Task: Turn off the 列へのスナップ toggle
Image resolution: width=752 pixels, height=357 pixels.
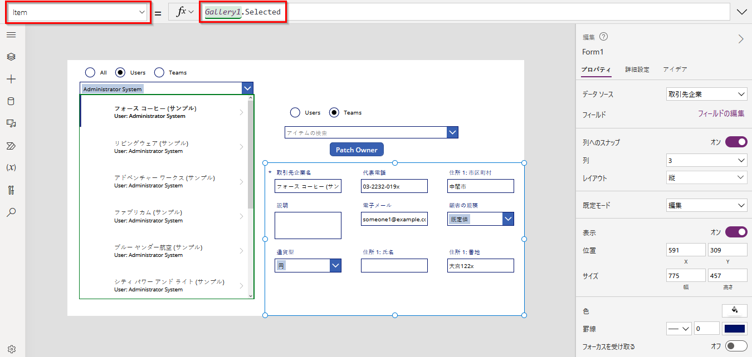Action: click(736, 142)
